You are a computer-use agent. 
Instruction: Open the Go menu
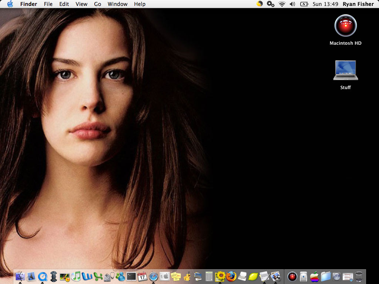click(x=97, y=4)
